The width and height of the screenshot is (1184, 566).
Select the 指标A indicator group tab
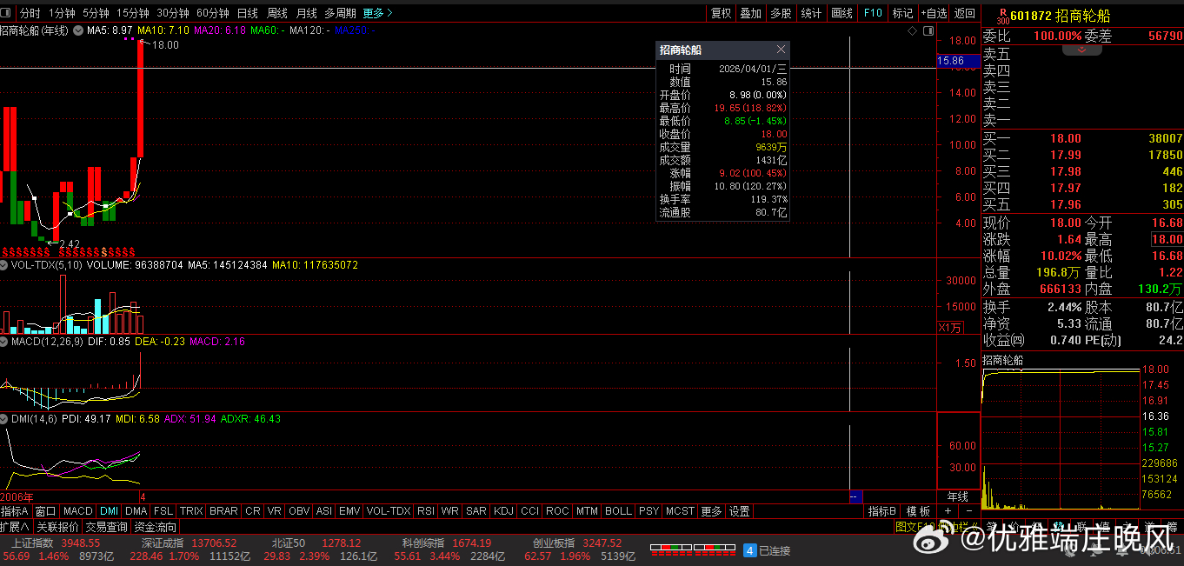(15, 511)
